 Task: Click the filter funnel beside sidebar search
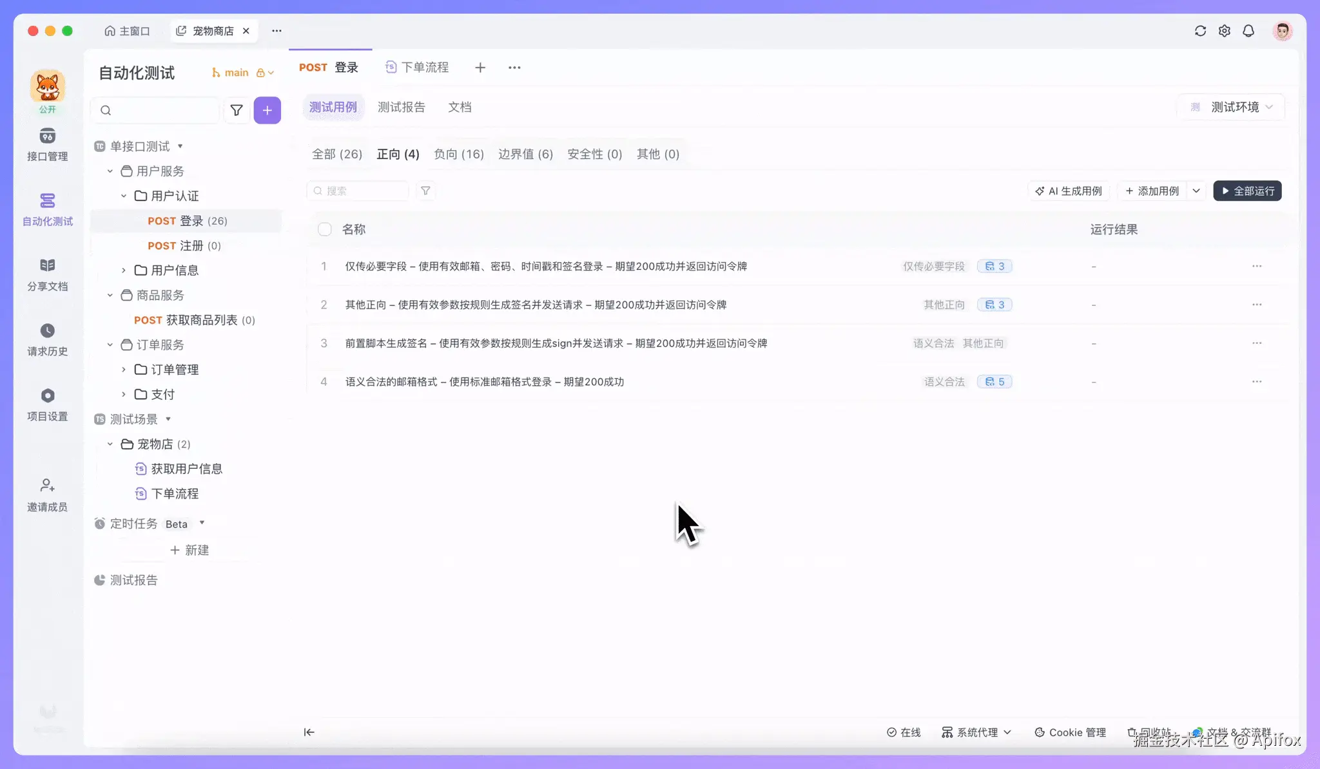coord(237,111)
